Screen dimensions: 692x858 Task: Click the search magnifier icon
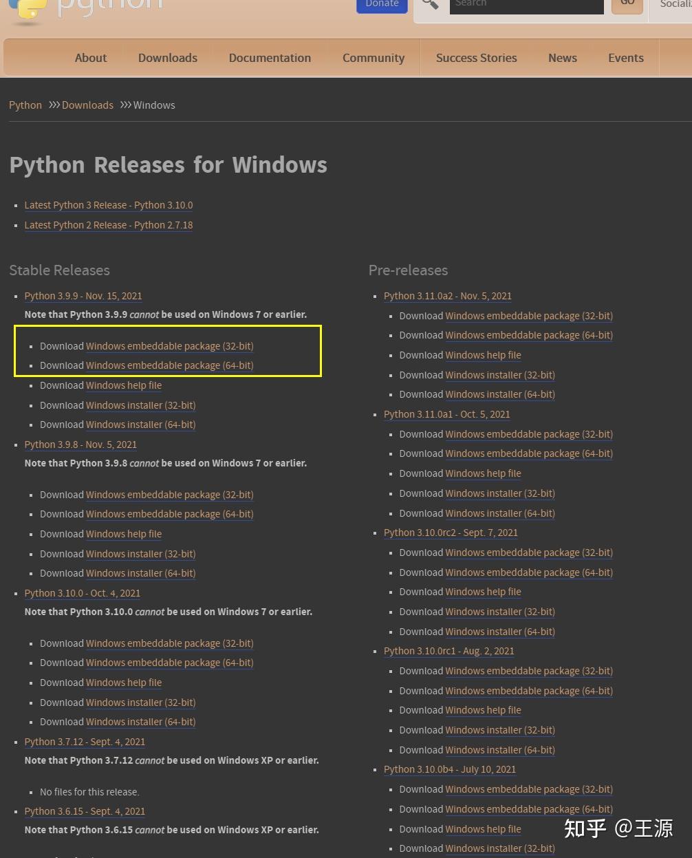[x=431, y=4]
